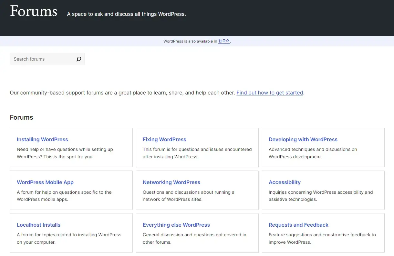Go to Everything else WordPress forum
This screenshot has width=394, height=256.
[x=176, y=225]
